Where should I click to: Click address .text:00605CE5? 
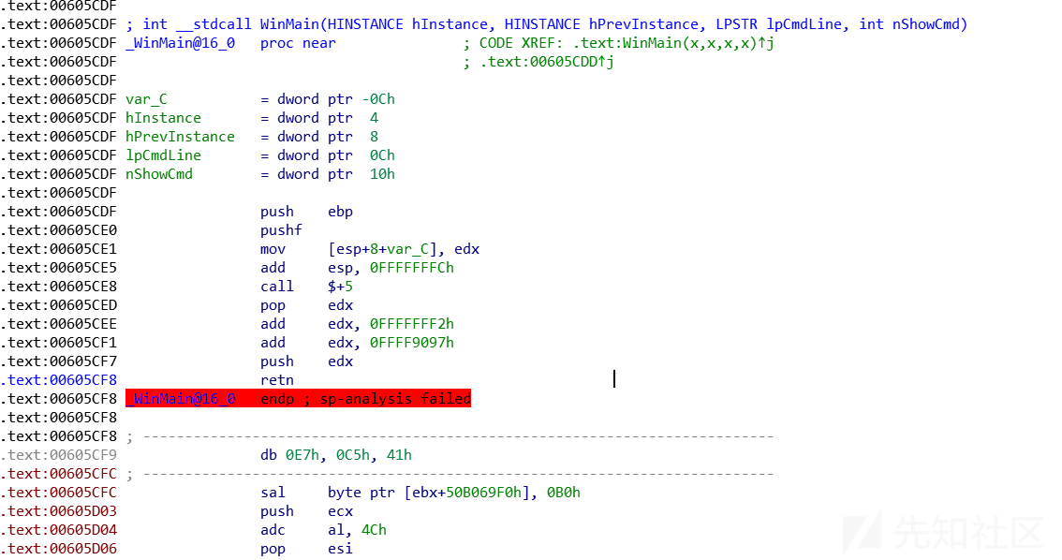[x=58, y=268]
